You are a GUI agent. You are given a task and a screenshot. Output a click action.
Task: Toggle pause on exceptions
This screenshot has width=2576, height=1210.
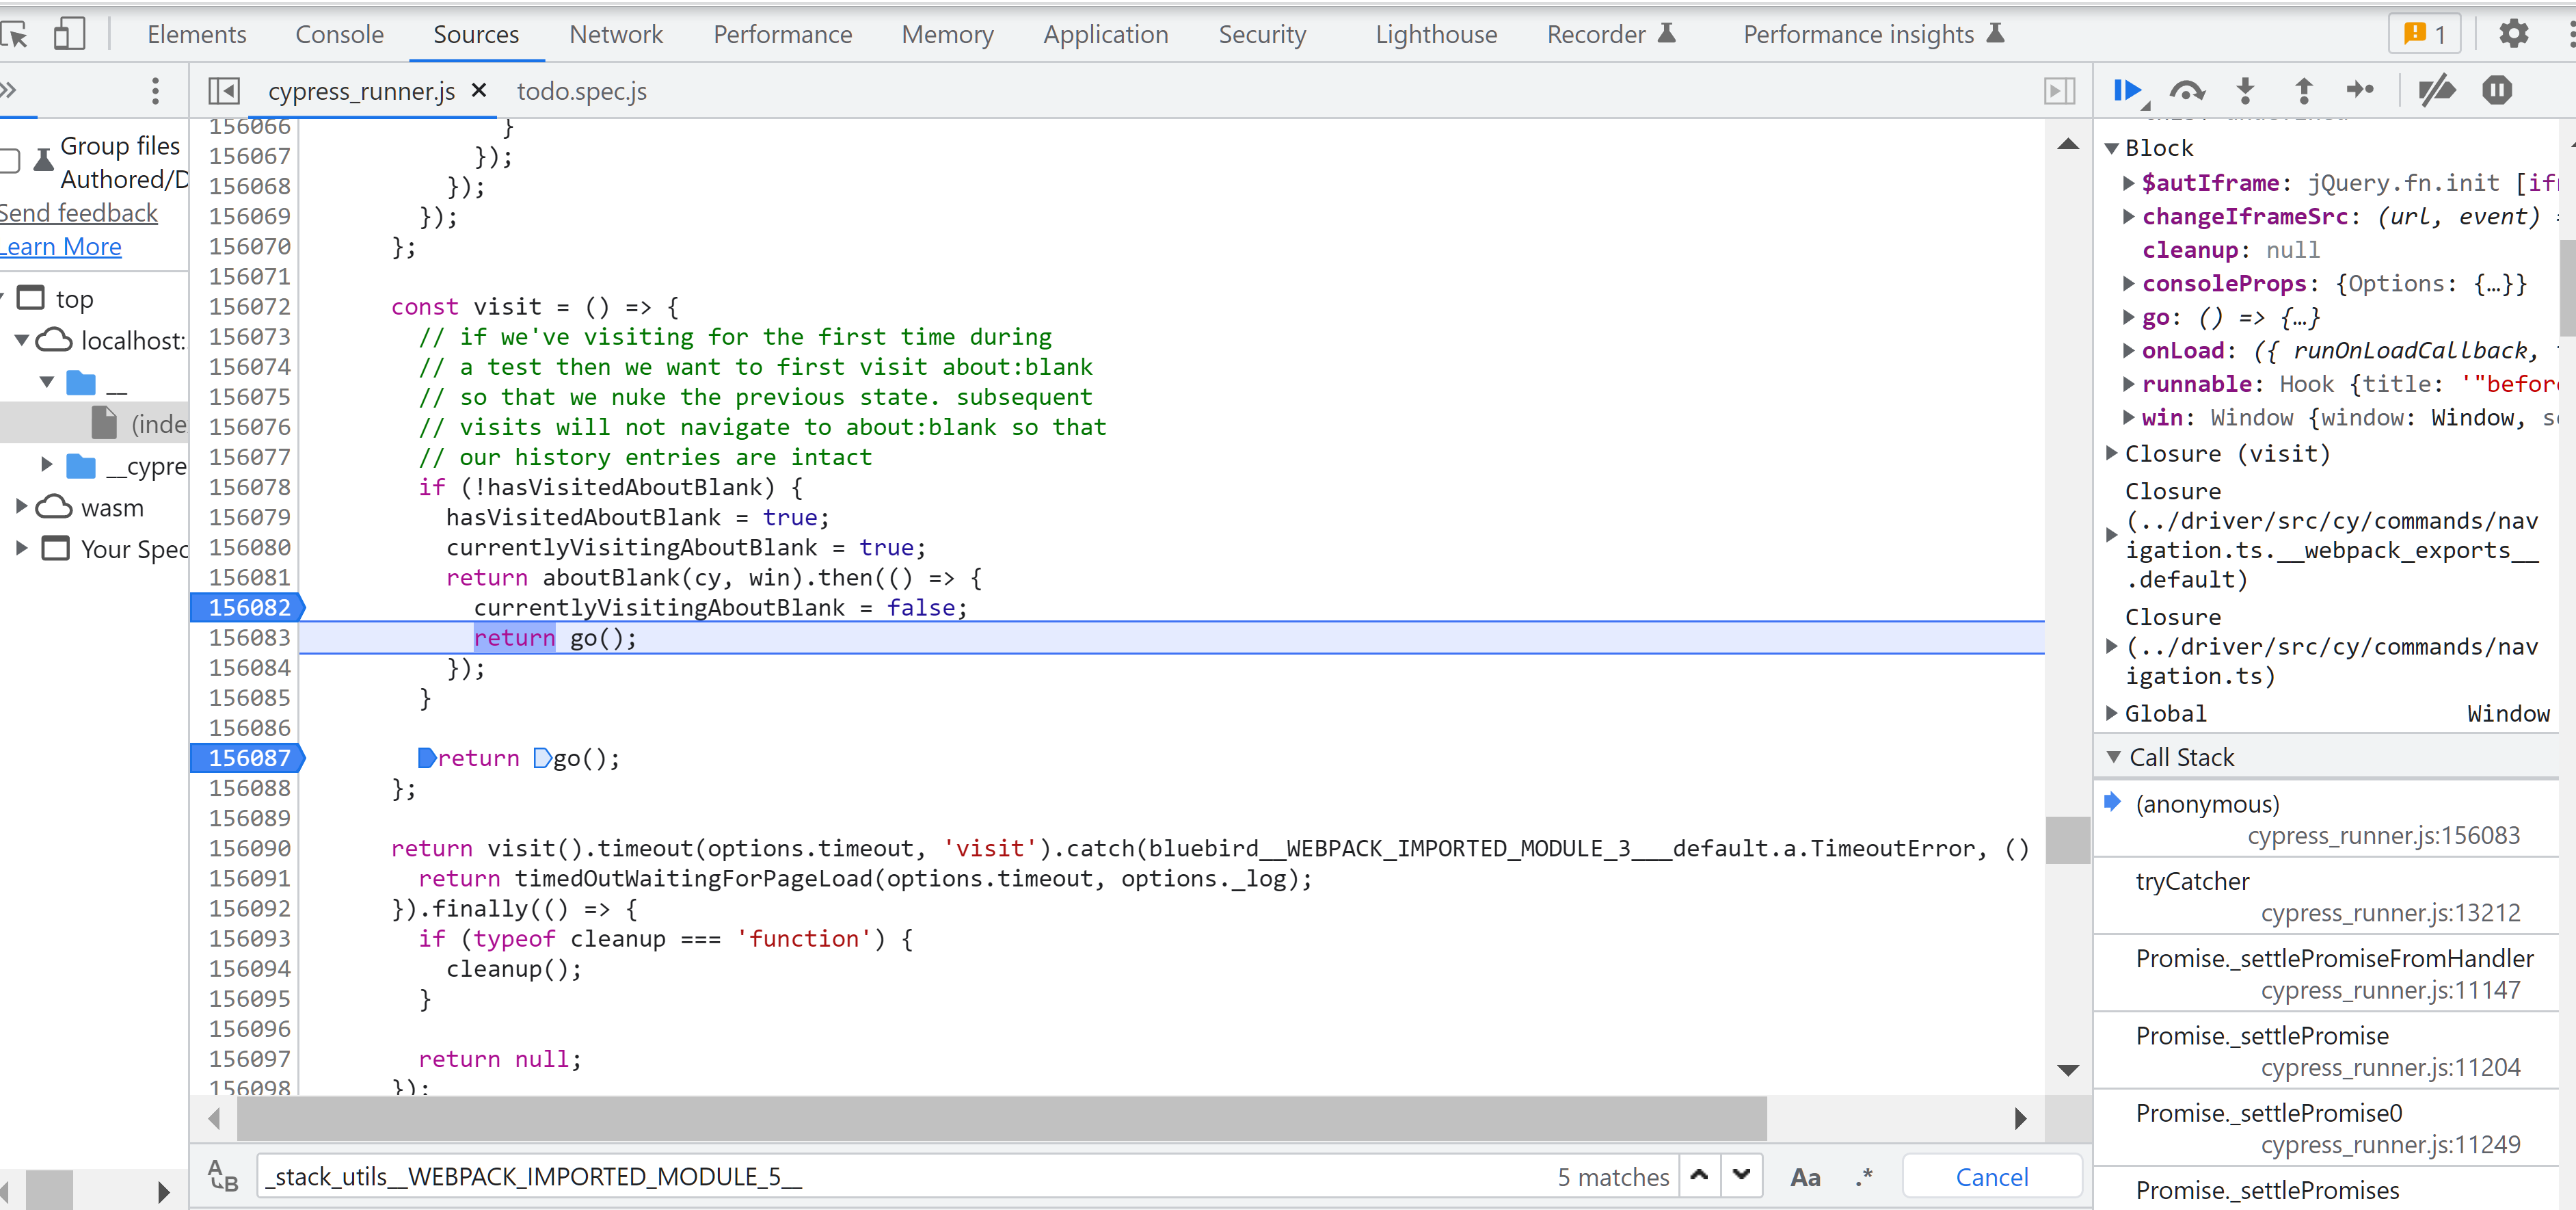click(x=2496, y=91)
